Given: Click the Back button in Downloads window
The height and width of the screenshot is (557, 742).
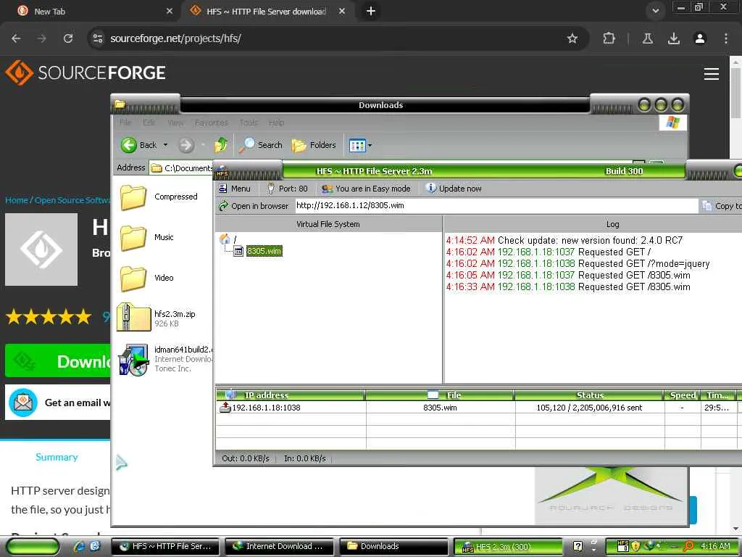Looking at the screenshot, I should (138, 145).
